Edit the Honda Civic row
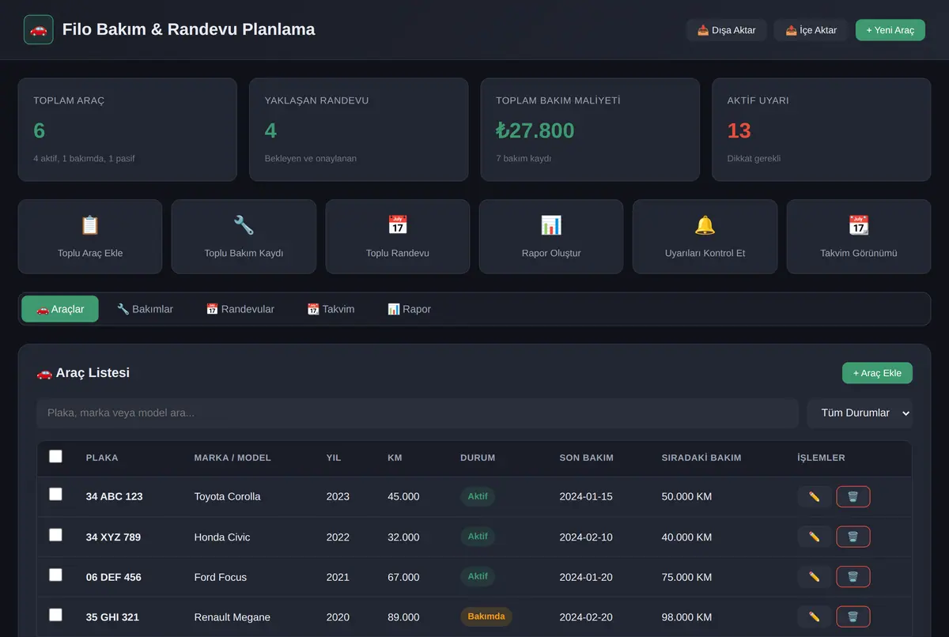Viewport: 949px width, 637px height. tap(815, 537)
